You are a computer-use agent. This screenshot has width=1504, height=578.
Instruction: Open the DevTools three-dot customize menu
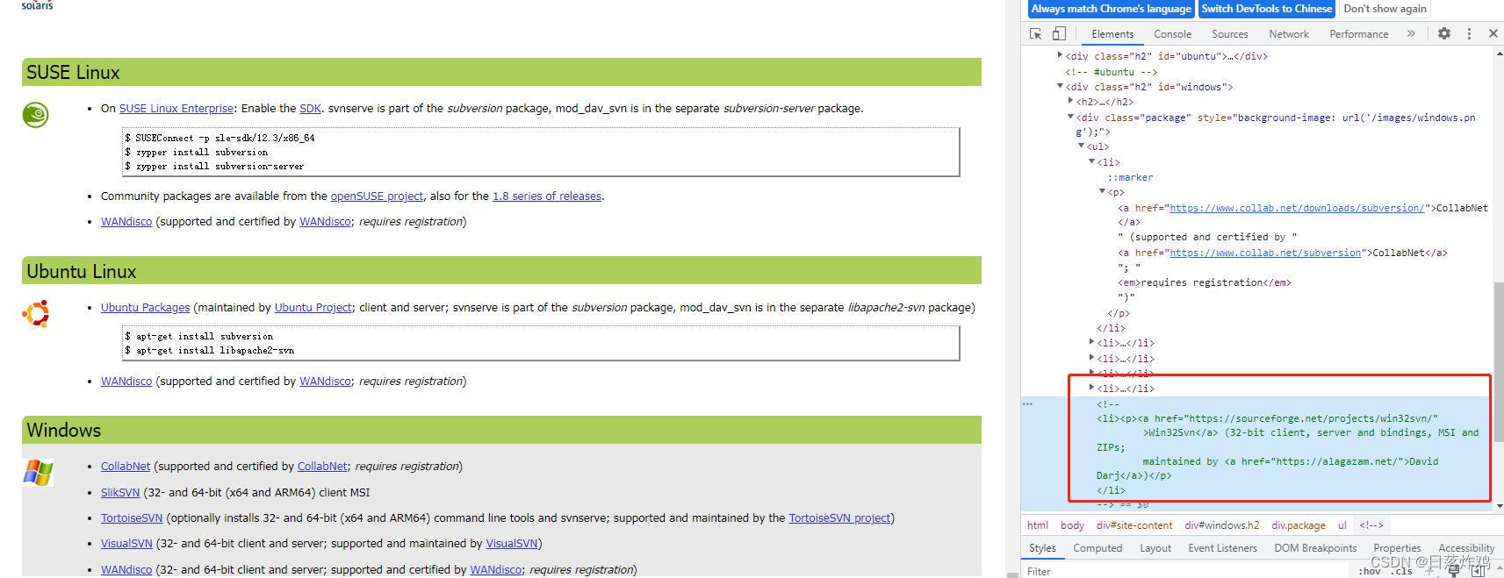click(x=1469, y=33)
